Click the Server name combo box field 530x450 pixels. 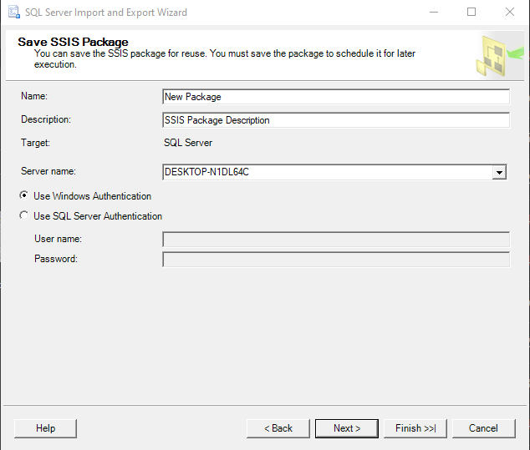[334, 172]
